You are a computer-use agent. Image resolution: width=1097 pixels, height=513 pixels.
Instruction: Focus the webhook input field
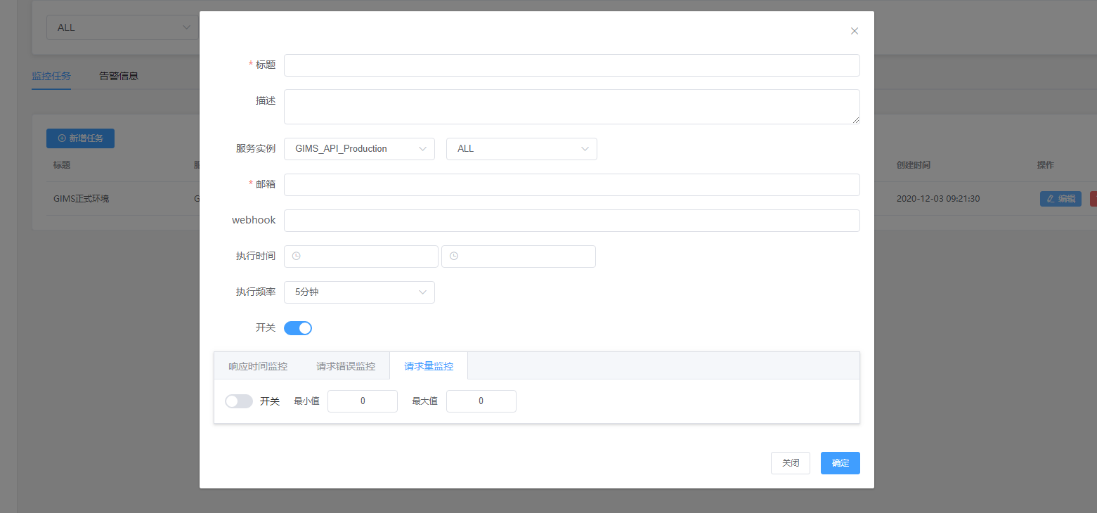pos(572,221)
